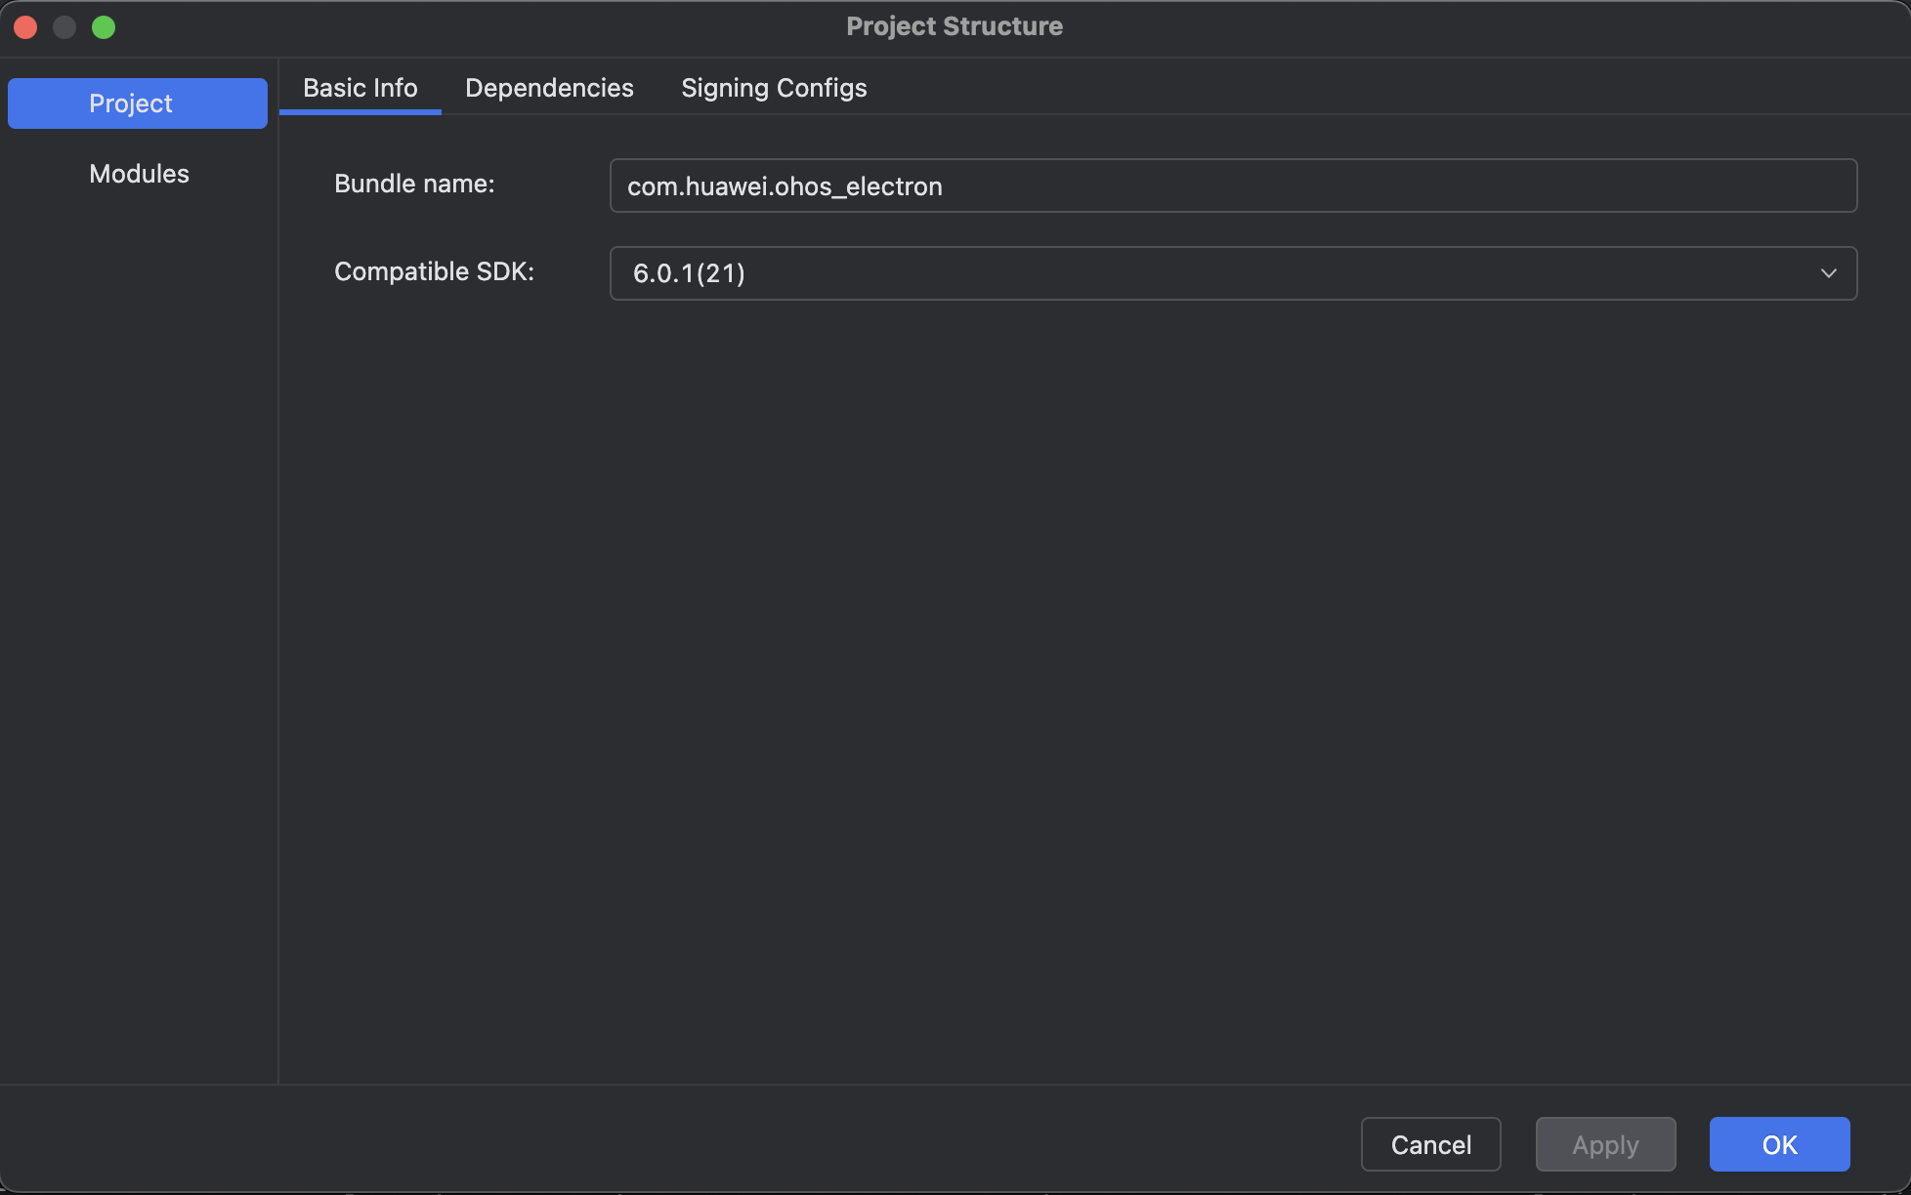
Task: Click the Compatible SDK chevron arrow
Action: coord(1828,273)
